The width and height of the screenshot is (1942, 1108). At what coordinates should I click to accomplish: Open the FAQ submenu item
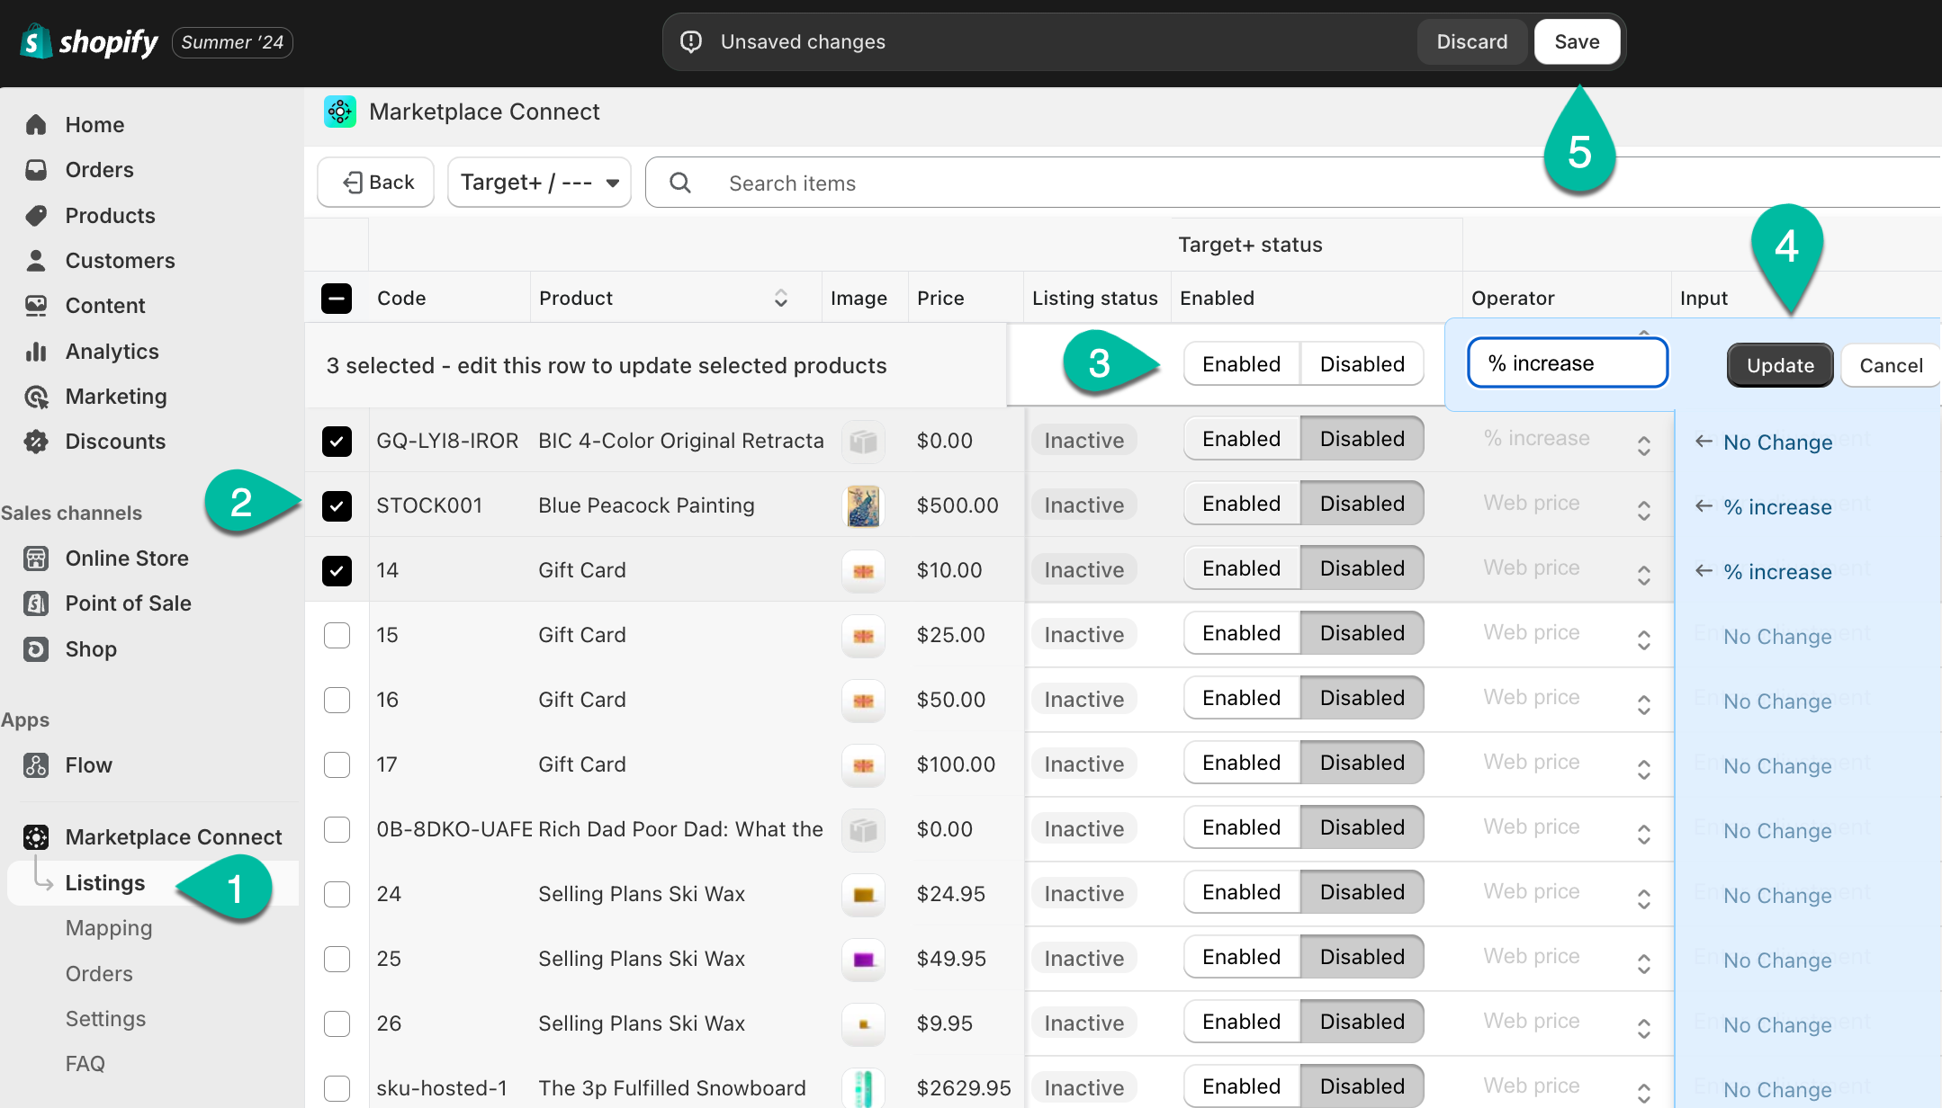(x=85, y=1064)
